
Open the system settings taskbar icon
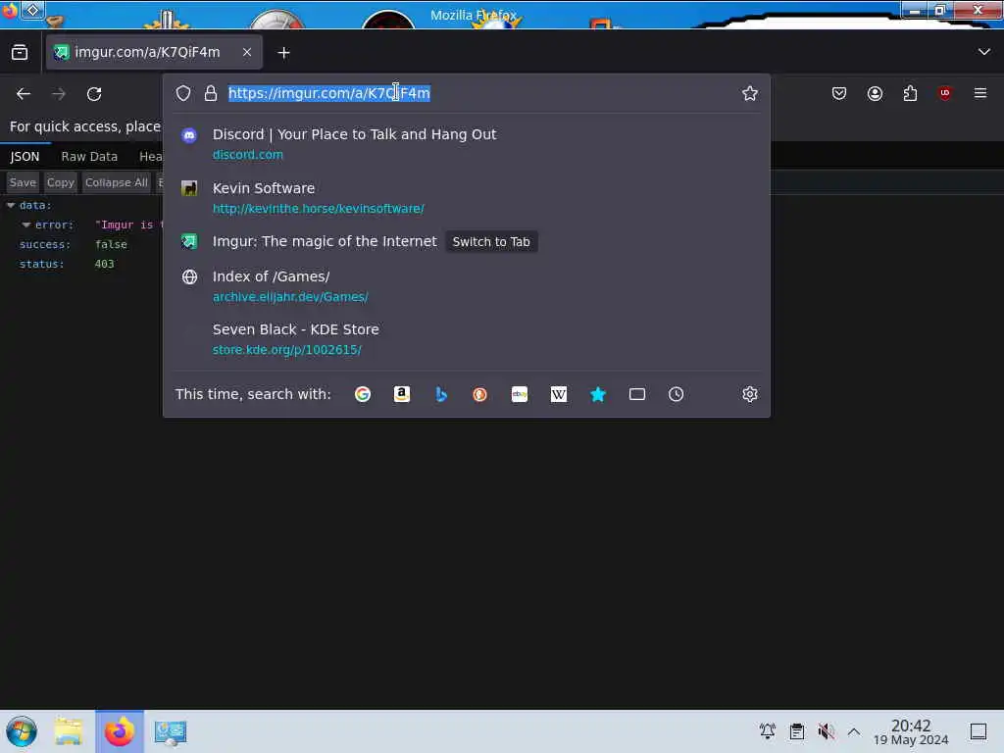tap(171, 731)
